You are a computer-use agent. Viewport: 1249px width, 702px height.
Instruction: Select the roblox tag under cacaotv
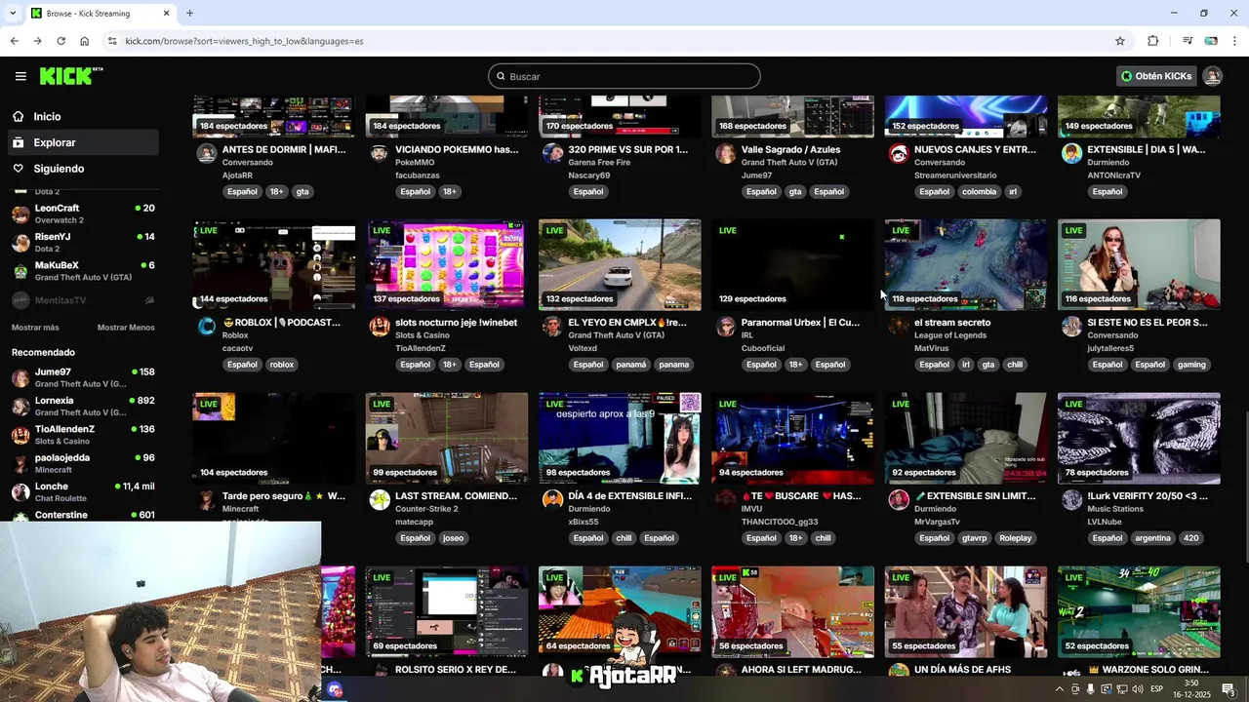[x=282, y=365]
